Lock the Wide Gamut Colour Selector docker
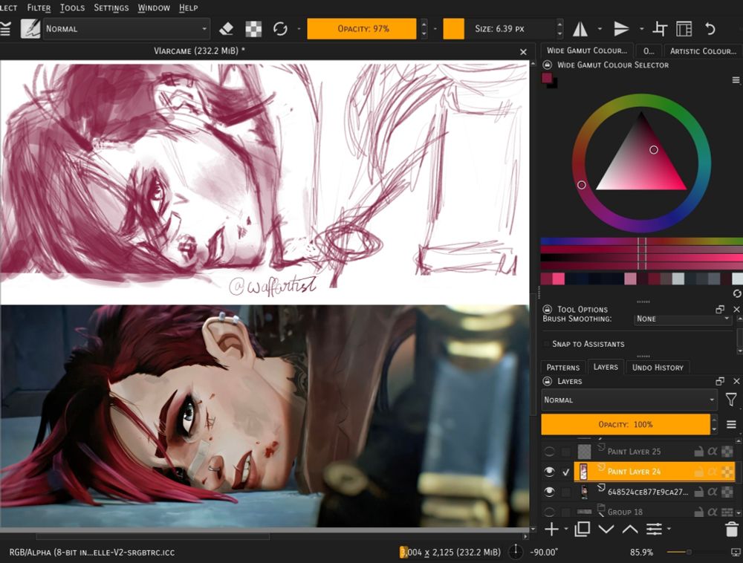The image size is (743, 563). pyautogui.click(x=548, y=65)
